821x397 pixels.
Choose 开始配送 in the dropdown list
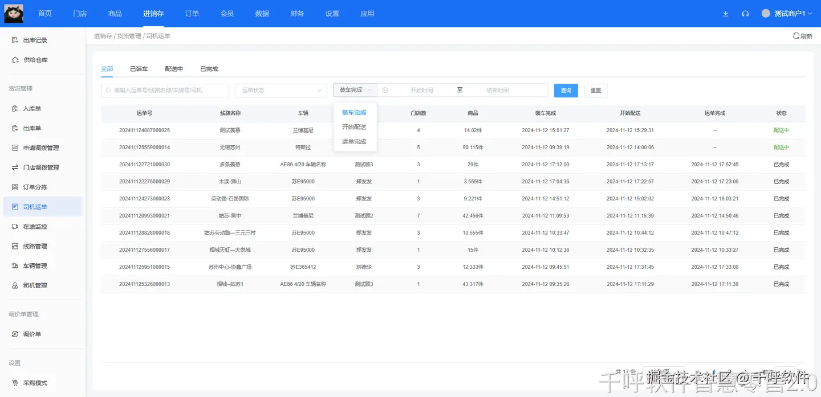(354, 127)
